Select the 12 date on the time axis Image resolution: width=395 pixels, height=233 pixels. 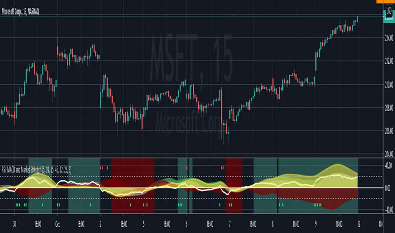tap(359, 224)
